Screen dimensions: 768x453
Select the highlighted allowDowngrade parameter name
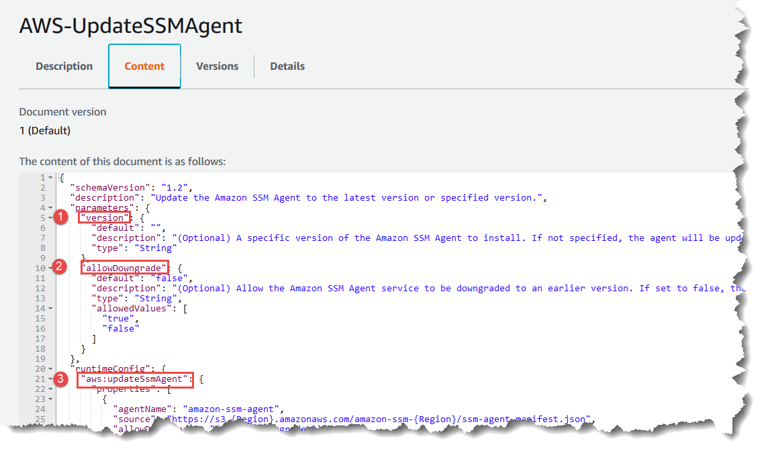click(x=124, y=267)
